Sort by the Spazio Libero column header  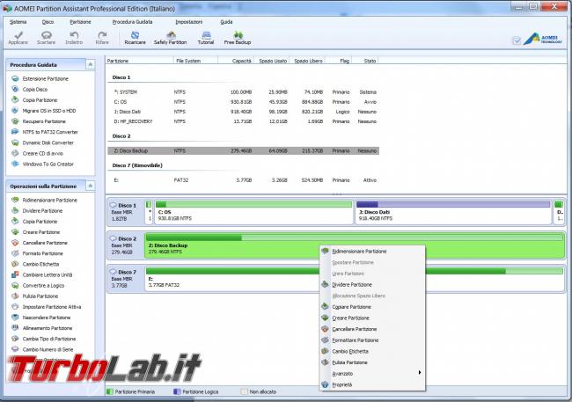click(308, 61)
